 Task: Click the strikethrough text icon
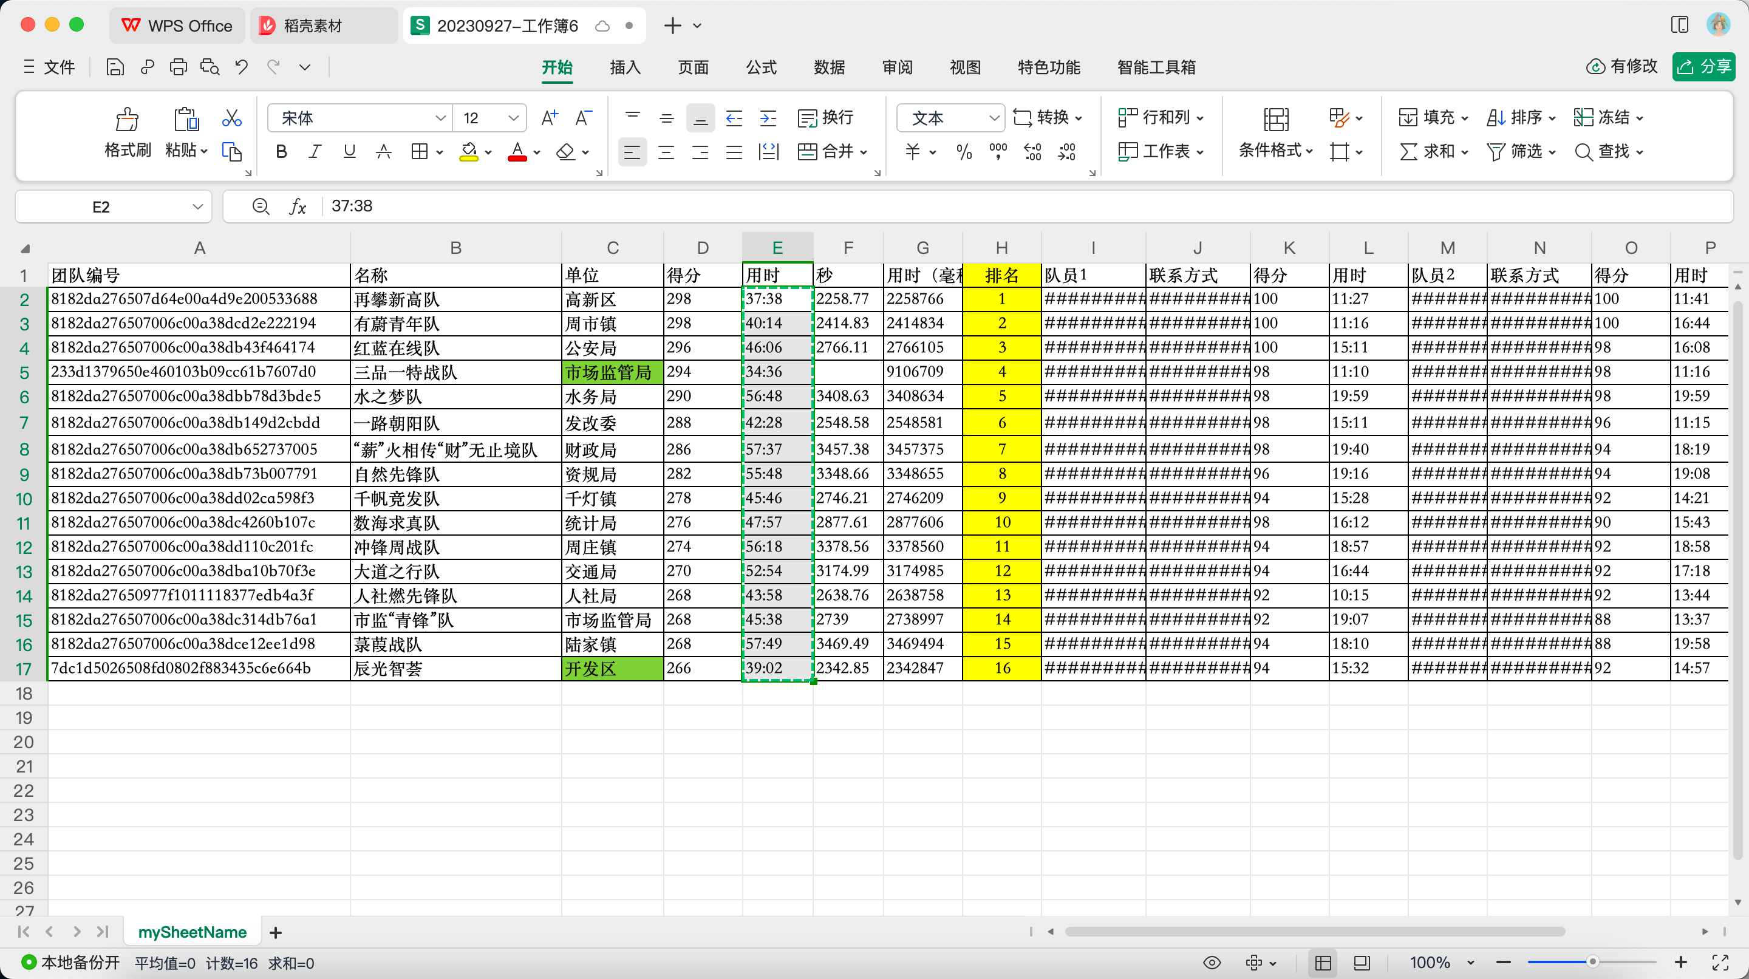[384, 151]
